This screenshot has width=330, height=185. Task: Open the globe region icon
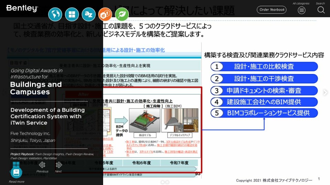click(x=55, y=14)
